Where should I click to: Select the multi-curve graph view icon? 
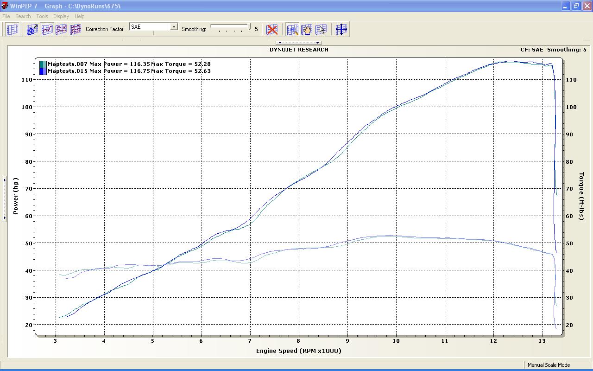tap(76, 29)
